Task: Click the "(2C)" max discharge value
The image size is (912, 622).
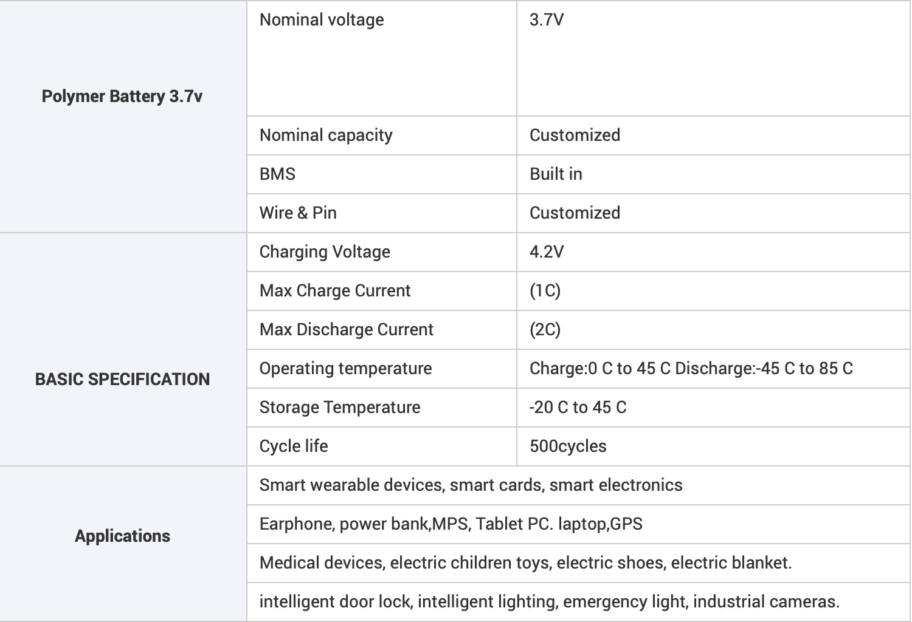Action: click(545, 330)
